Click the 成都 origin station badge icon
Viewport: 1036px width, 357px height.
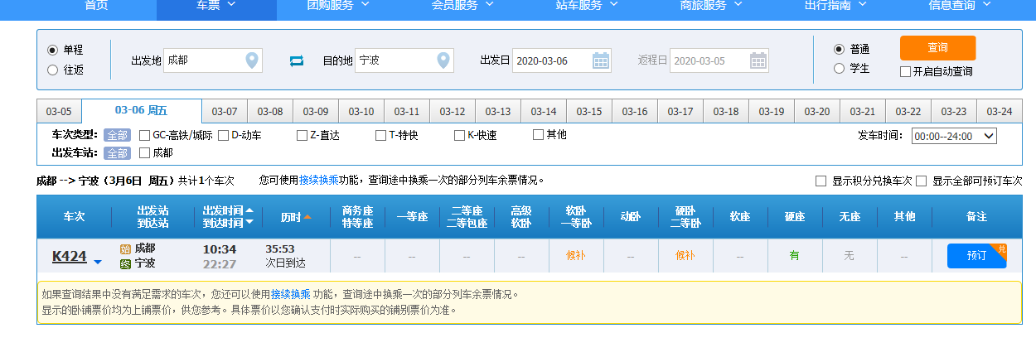(x=126, y=248)
